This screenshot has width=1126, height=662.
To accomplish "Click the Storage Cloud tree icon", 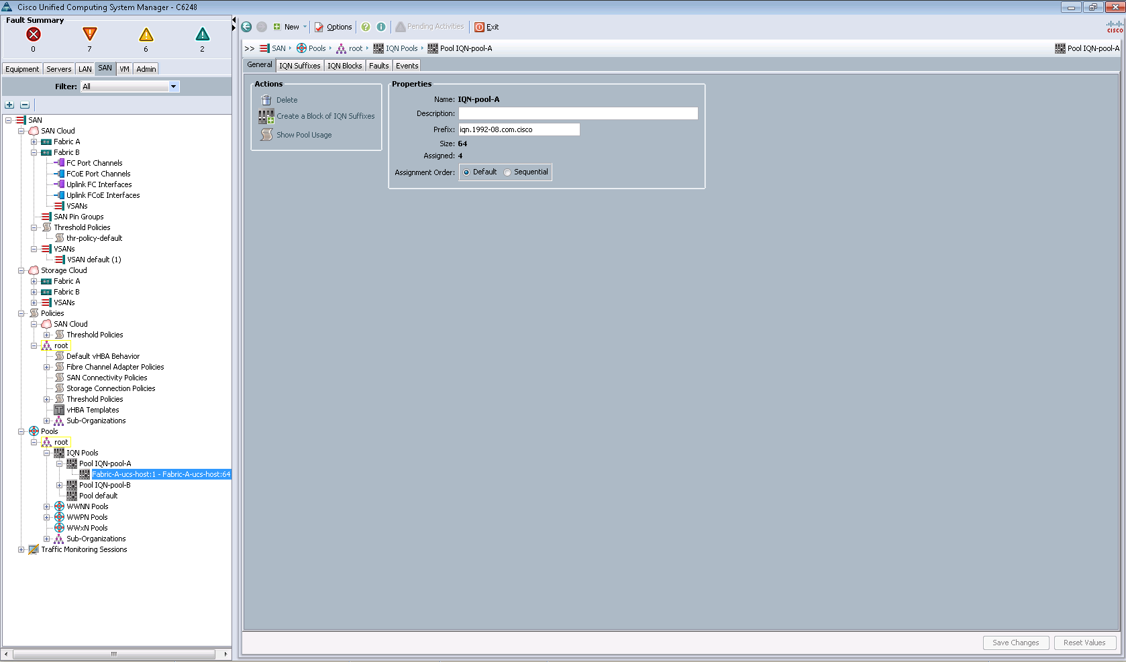I will click(34, 270).
